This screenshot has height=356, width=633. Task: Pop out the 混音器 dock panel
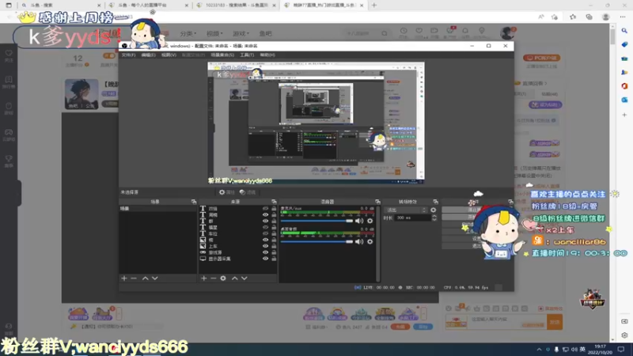pyautogui.click(x=377, y=202)
